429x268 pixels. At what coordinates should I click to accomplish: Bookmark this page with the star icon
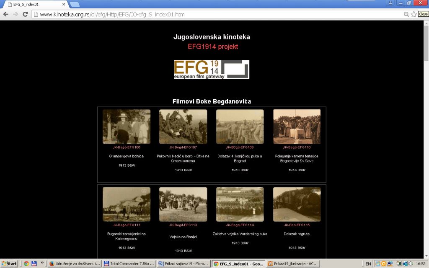[x=414, y=14]
